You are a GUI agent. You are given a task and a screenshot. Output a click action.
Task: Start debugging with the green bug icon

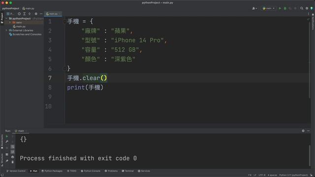coord(285,8)
